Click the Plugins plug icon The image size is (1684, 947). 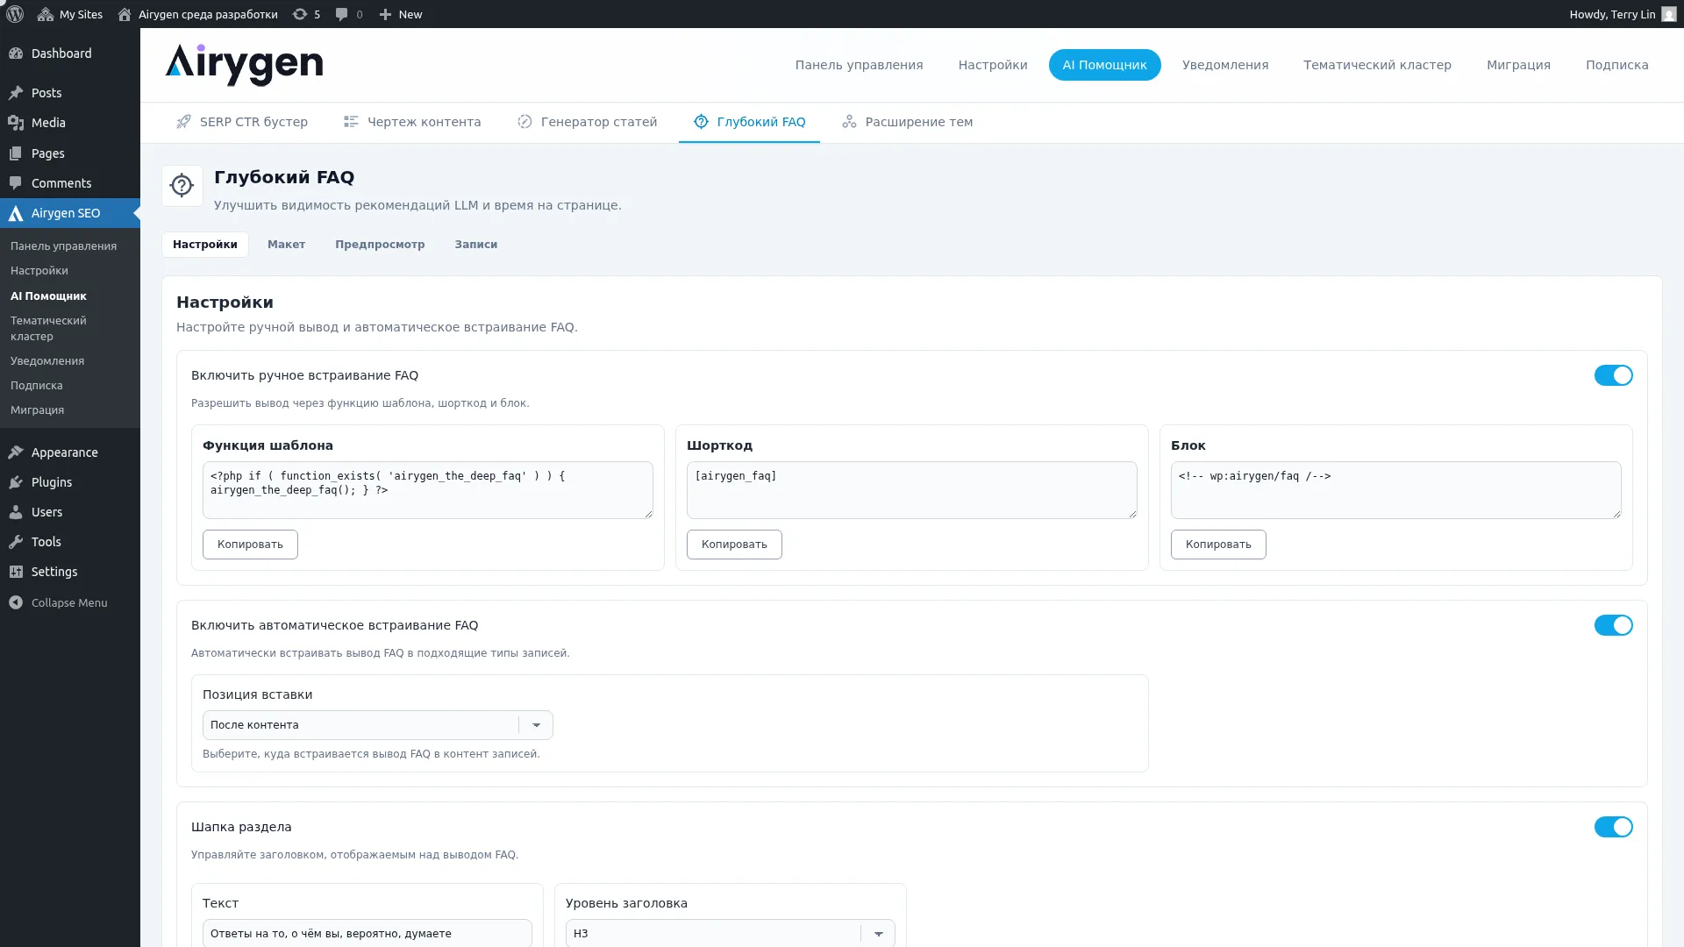tap(16, 482)
